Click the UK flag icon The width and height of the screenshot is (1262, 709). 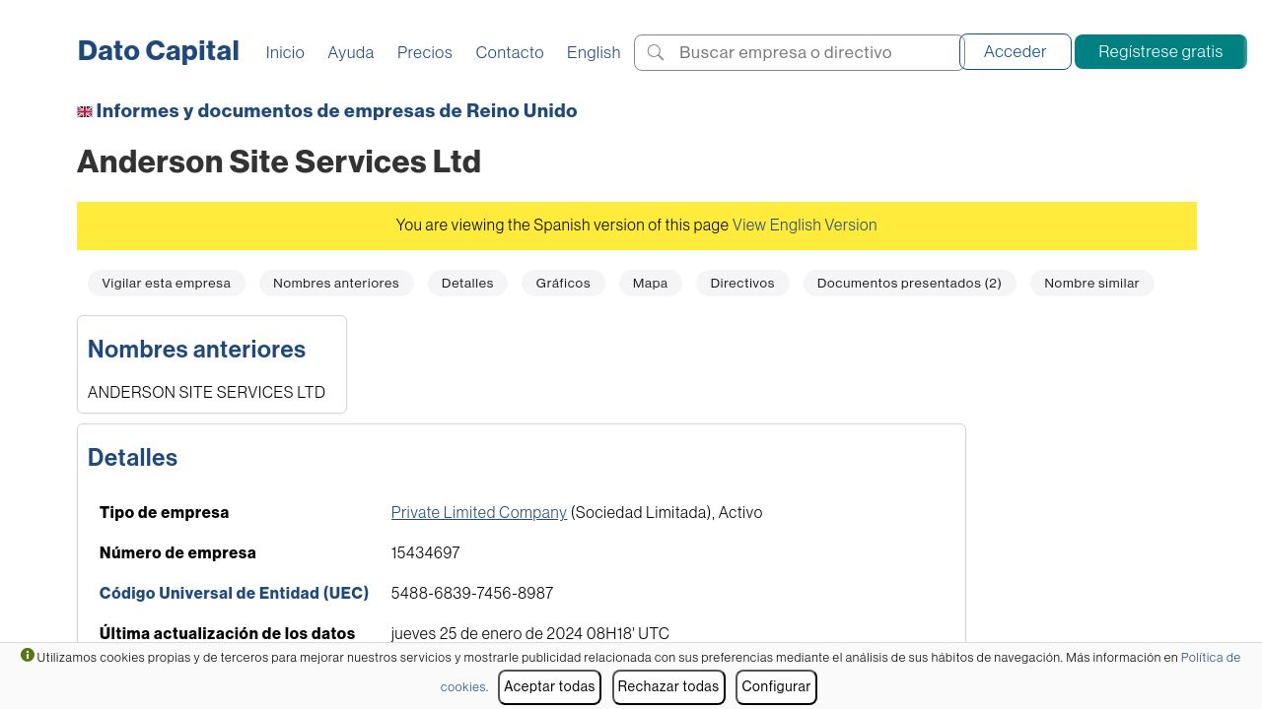point(85,111)
